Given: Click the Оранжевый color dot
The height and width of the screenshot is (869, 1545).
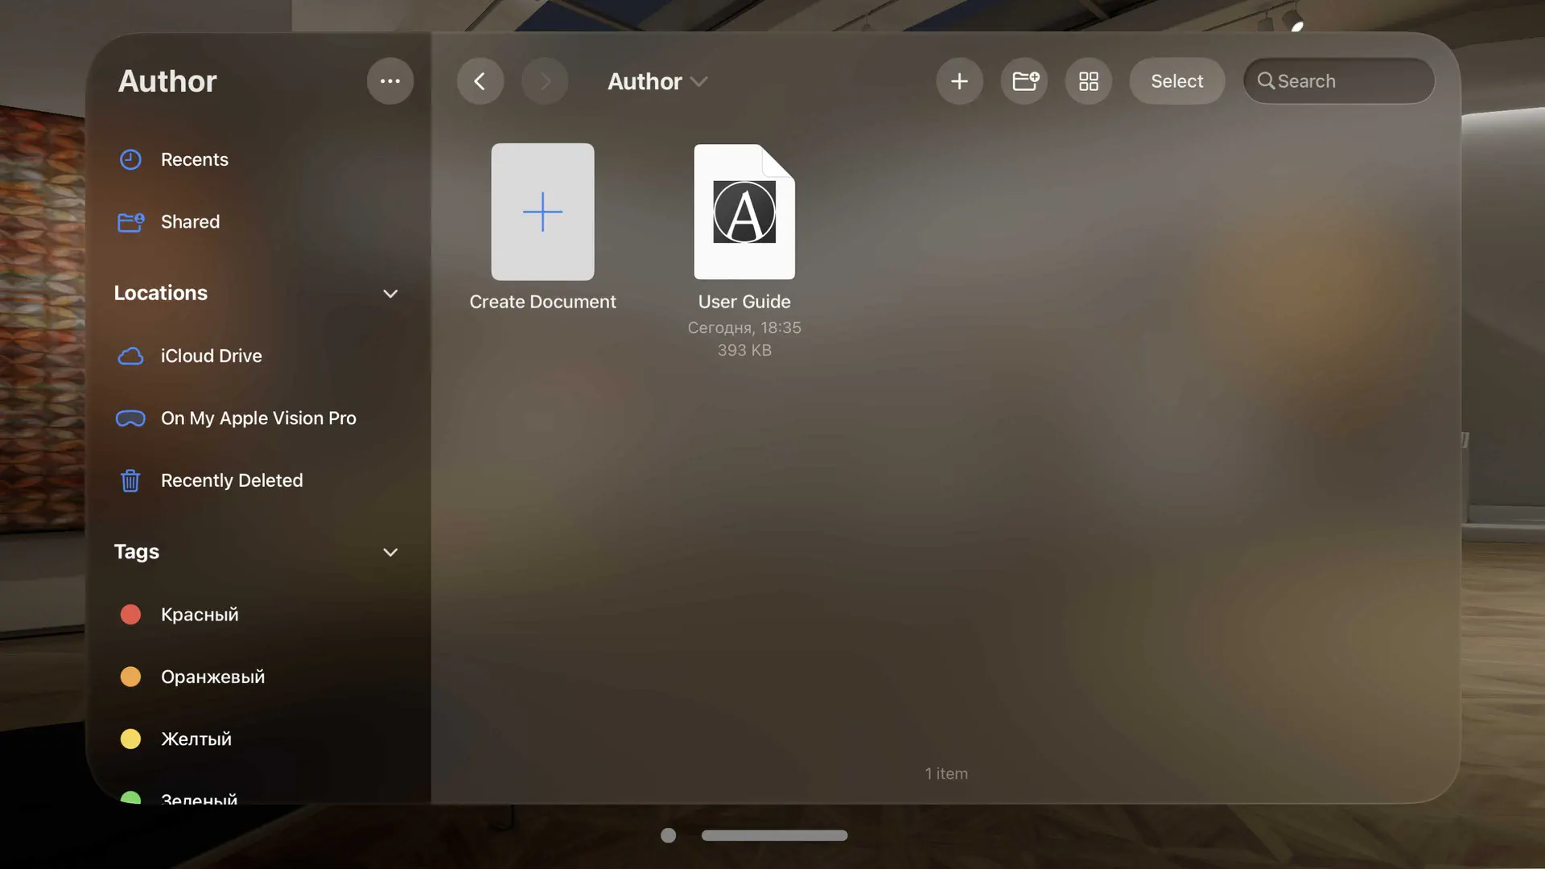Looking at the screenshot, I should [130, 677].
